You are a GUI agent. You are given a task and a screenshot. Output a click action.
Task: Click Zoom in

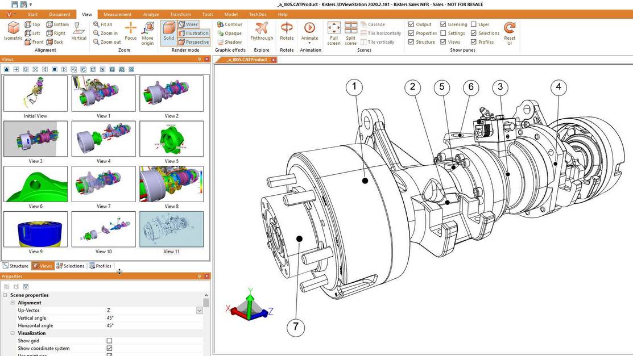click(105, 33)
